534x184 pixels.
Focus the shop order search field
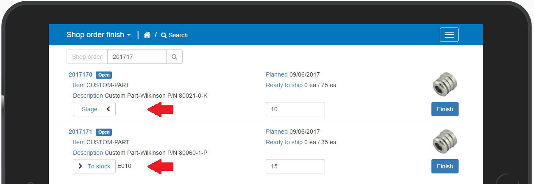pos(136,57)
